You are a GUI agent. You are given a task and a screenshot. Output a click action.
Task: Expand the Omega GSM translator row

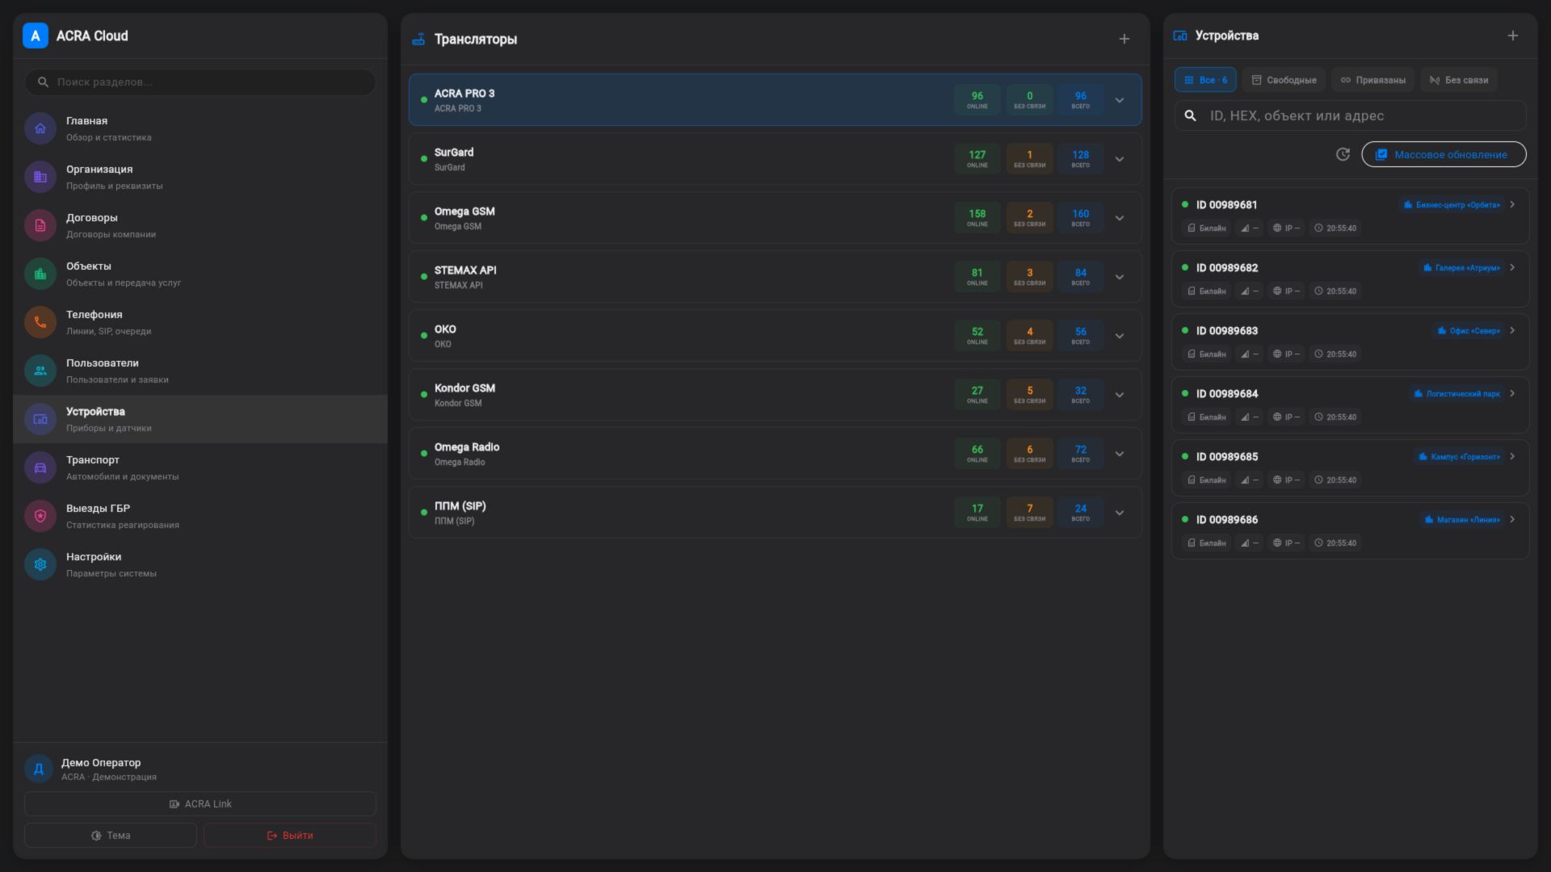click(x=1120, y=218)
